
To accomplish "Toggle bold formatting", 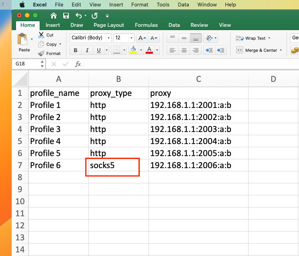I will (76, 50).
